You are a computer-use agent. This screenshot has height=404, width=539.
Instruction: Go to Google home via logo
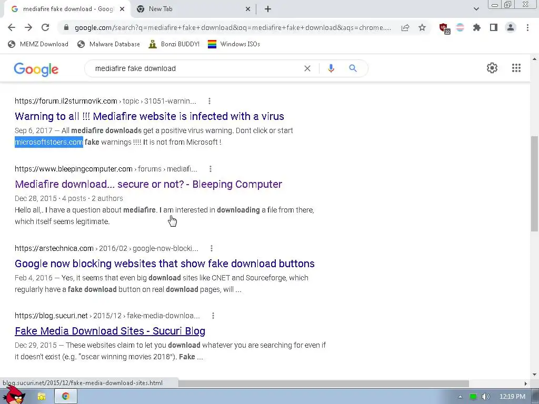click(36, 69)
